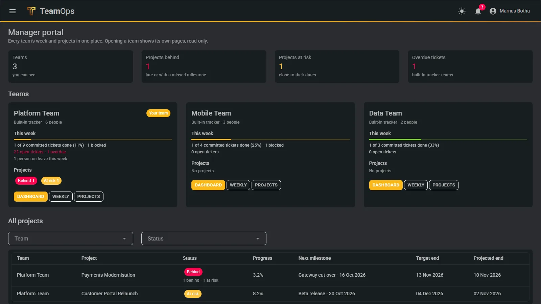The height and width of the screenshot is (304, 541).
Task: Open the Marnus Botha account avatar
Action: coord(493,11)
